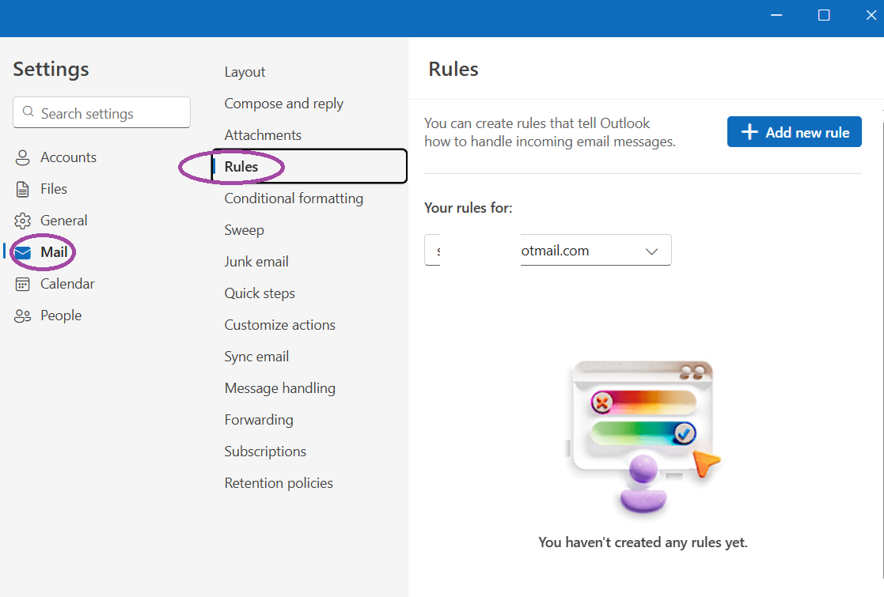
Task: Click the Accounts person icon
Action: click(22, 157)
